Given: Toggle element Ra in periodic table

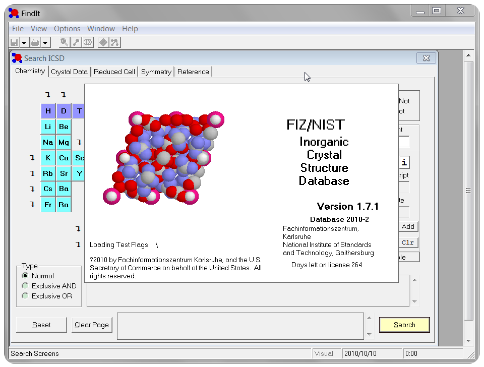Looking at the screenshot, I should coord(64,205).
